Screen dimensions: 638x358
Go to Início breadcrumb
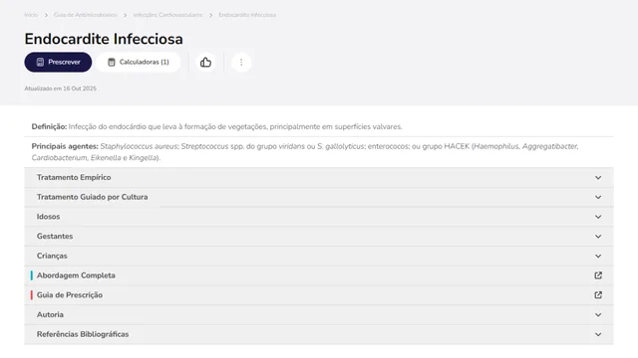tap(31, 15)
